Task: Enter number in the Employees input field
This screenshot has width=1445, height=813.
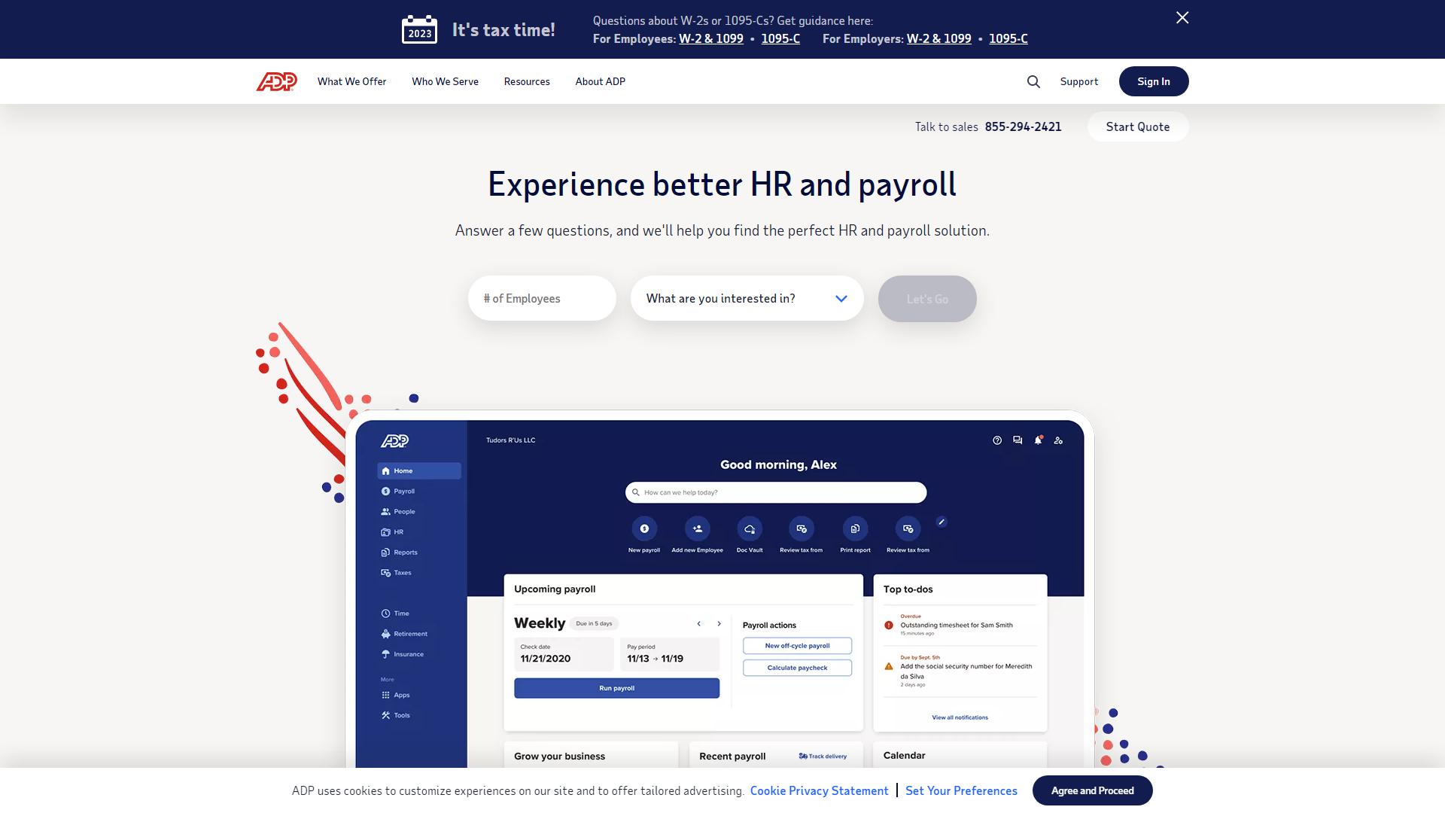Action: pos(542,298)
